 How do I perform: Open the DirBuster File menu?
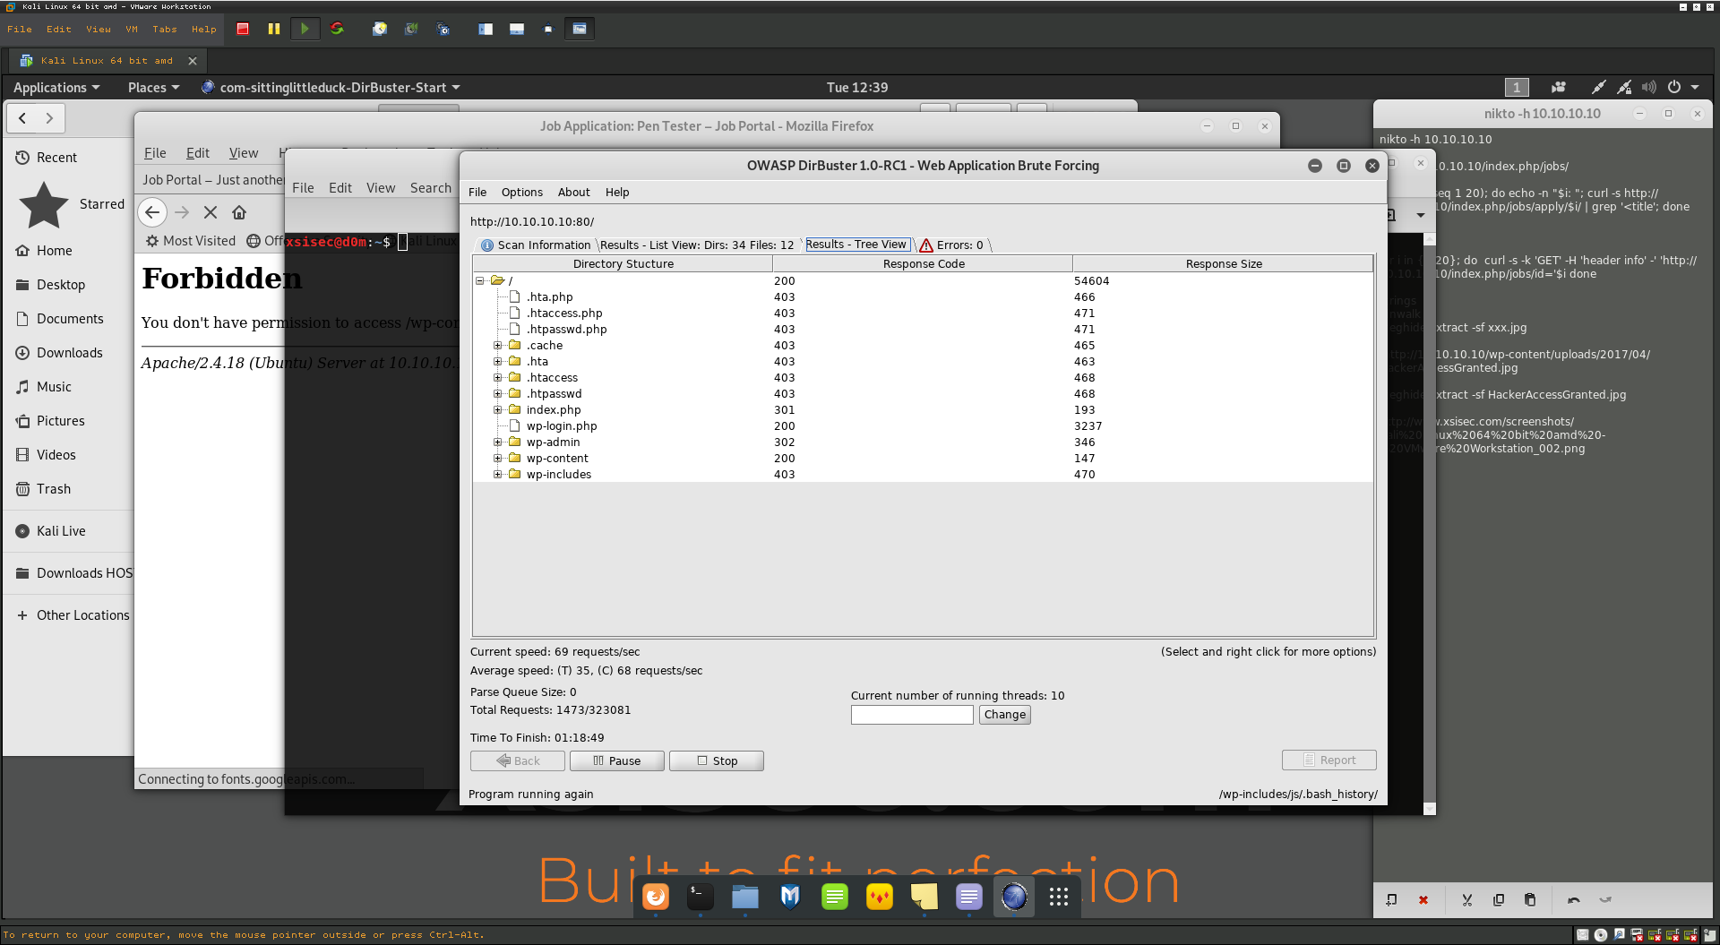(477, 192)
